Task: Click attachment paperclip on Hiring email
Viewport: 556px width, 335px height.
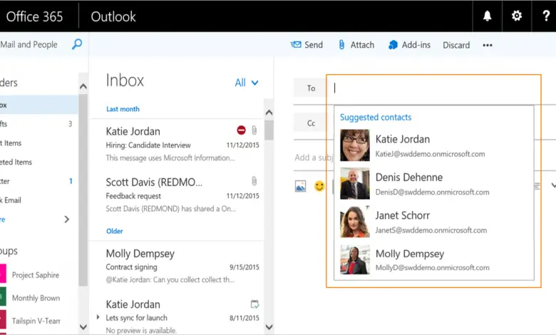Action: pos(254,130)
